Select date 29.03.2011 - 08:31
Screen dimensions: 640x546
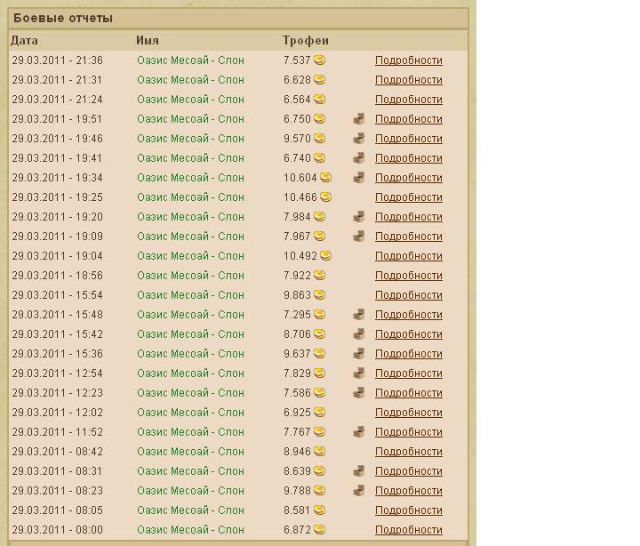point(57,471)
